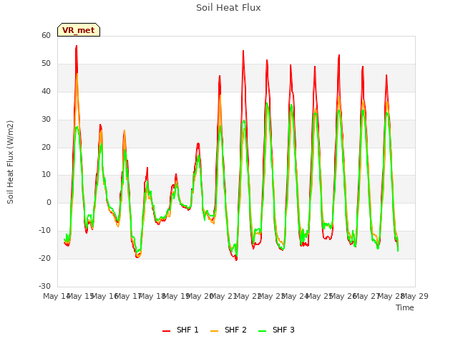458x344 pixels.
Task: Click the Time x-axis label
Action: coord(405,307)
